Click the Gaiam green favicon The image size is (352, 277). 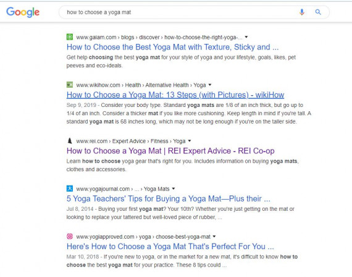(x=70, y=37)
